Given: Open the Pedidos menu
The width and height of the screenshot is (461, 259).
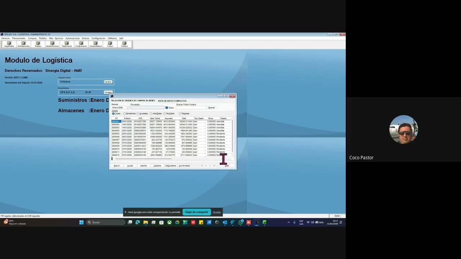Looking at the screenshot, I should pos(43,38).
